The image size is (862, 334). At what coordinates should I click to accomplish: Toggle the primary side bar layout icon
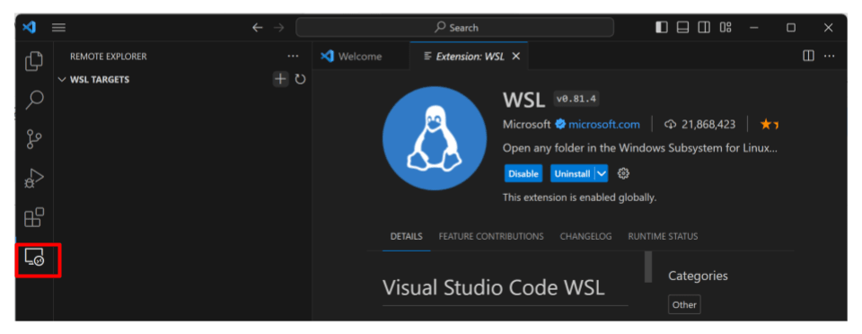(x=662, y=27)
